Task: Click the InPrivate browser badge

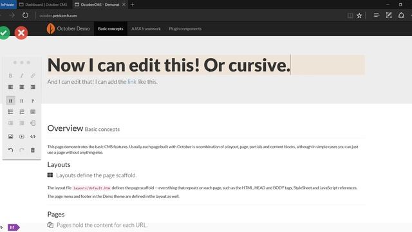Action: [x=8, y=5]
